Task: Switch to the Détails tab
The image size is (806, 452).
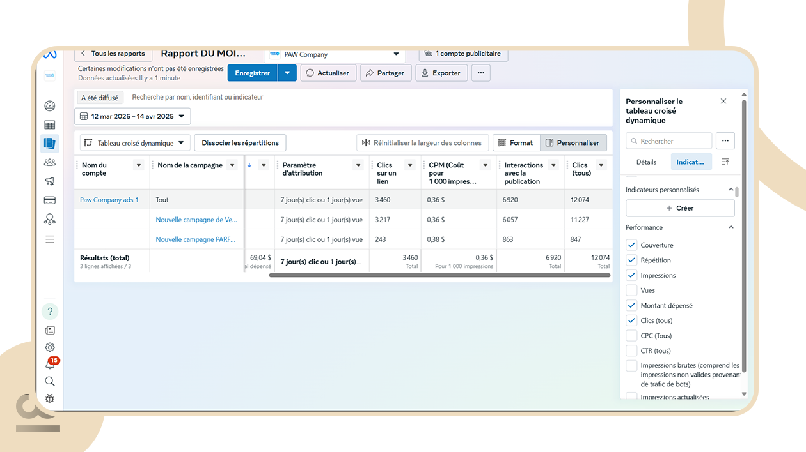Action: pos(646,162)
